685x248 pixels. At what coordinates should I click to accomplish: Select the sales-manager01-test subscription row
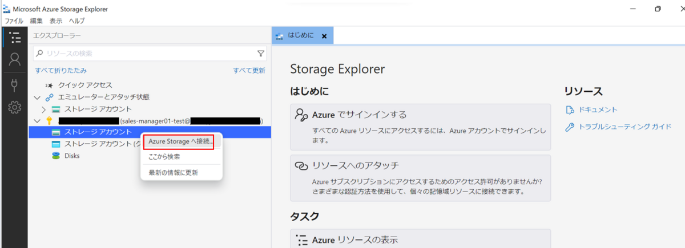click(150, 121)
